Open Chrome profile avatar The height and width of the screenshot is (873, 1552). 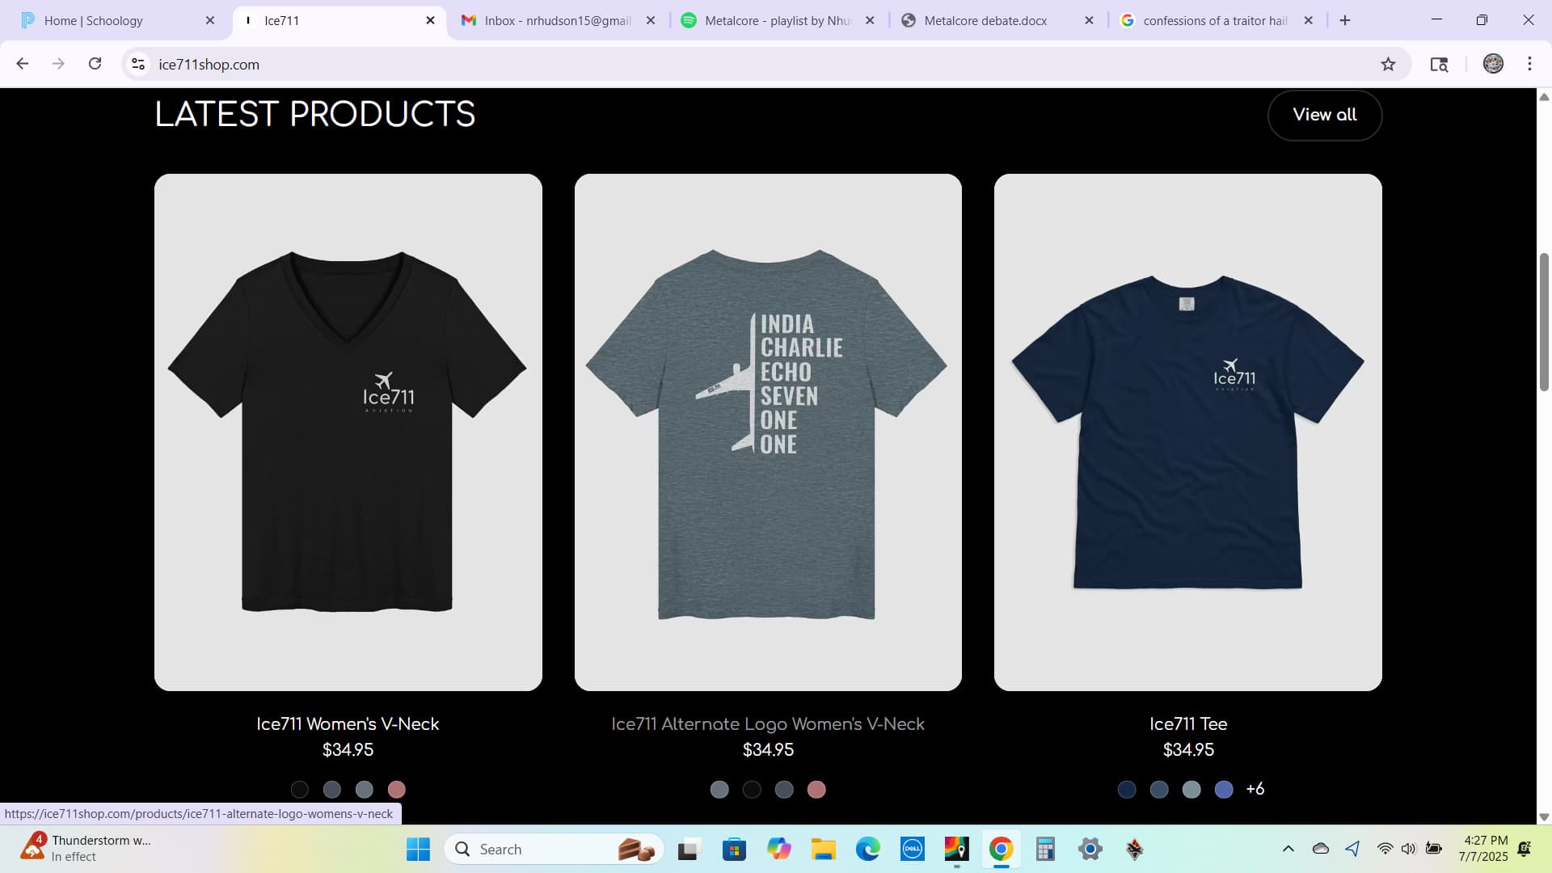(x=1493, y=64)
